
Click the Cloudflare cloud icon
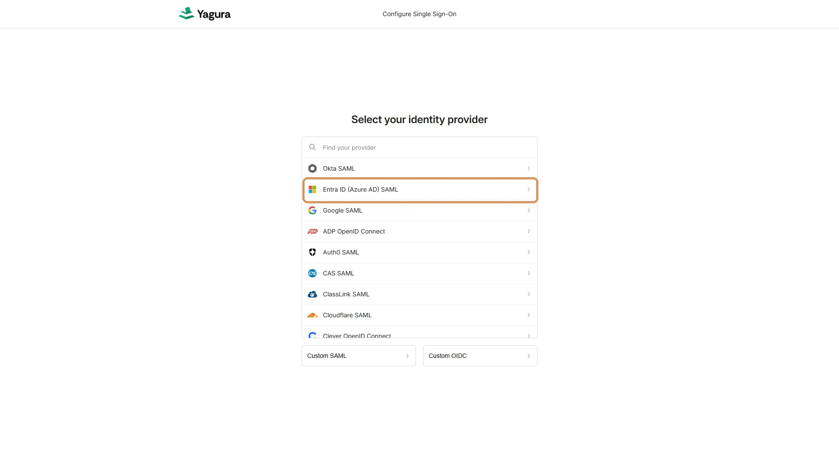coord(312,315)
